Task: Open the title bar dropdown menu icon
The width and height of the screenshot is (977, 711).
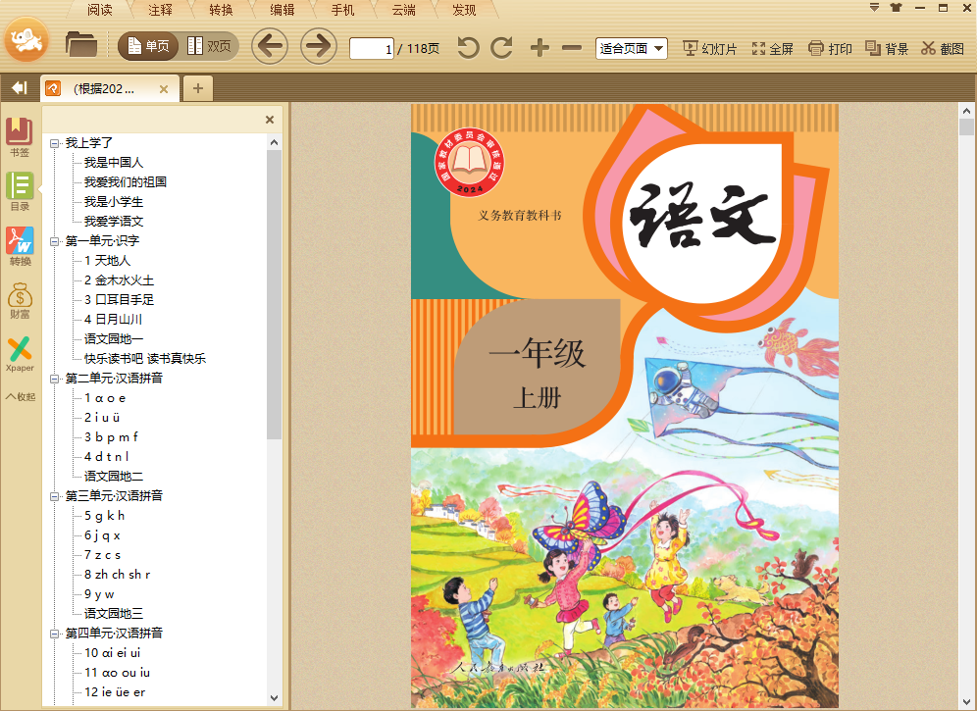Action: [875, 8]
